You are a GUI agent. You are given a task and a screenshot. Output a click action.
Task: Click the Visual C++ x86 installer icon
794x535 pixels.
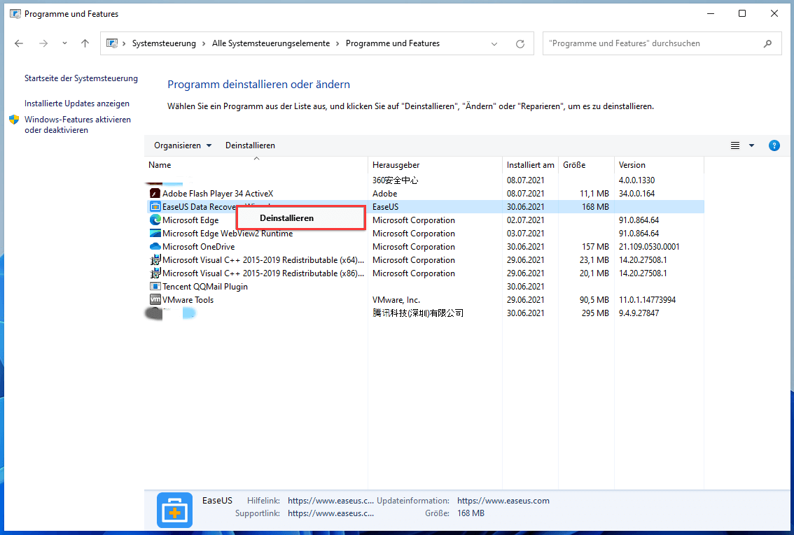155,273
